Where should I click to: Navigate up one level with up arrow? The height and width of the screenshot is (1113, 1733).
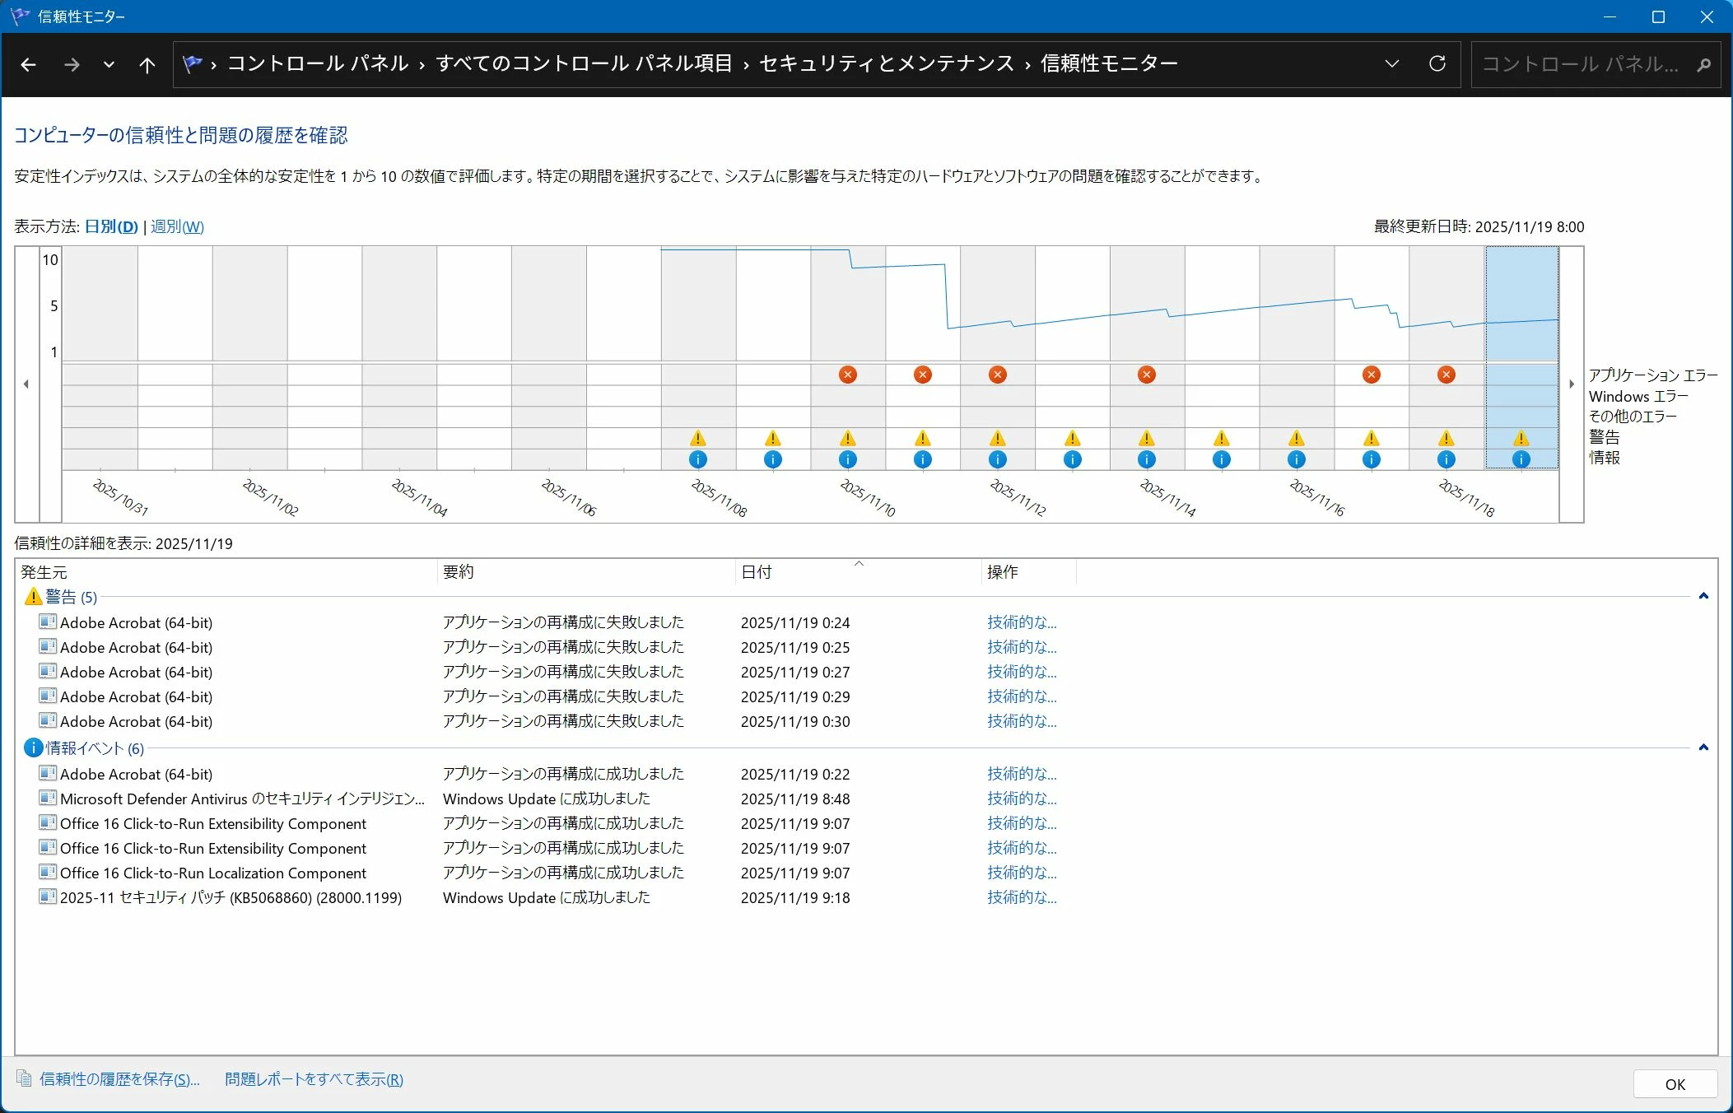click(x=147, y=64)
